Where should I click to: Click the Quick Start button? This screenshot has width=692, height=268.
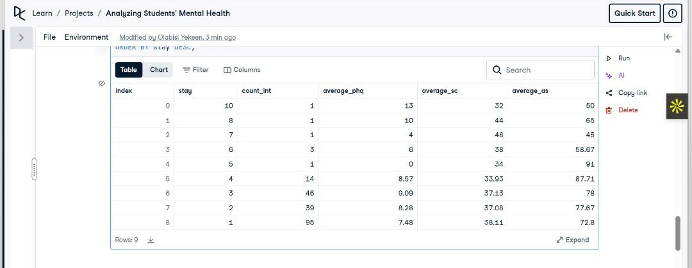[634, 13]
